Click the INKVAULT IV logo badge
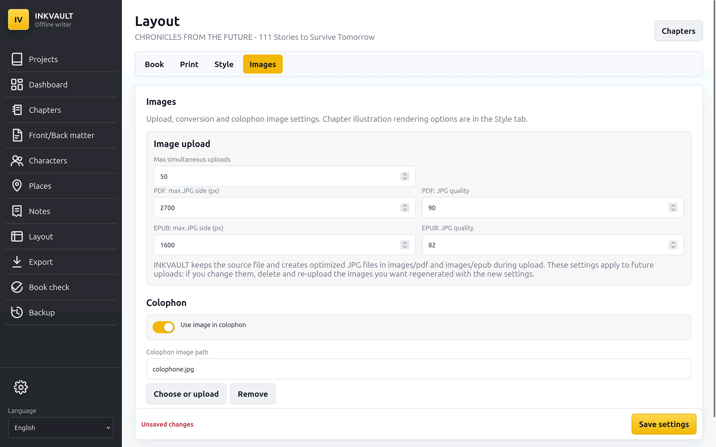The image size is (716, 447). 19,19
